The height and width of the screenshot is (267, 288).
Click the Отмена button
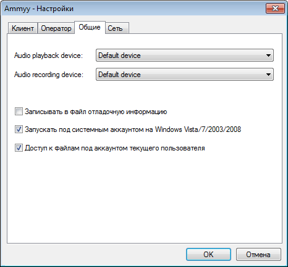[x=258, y=255]
